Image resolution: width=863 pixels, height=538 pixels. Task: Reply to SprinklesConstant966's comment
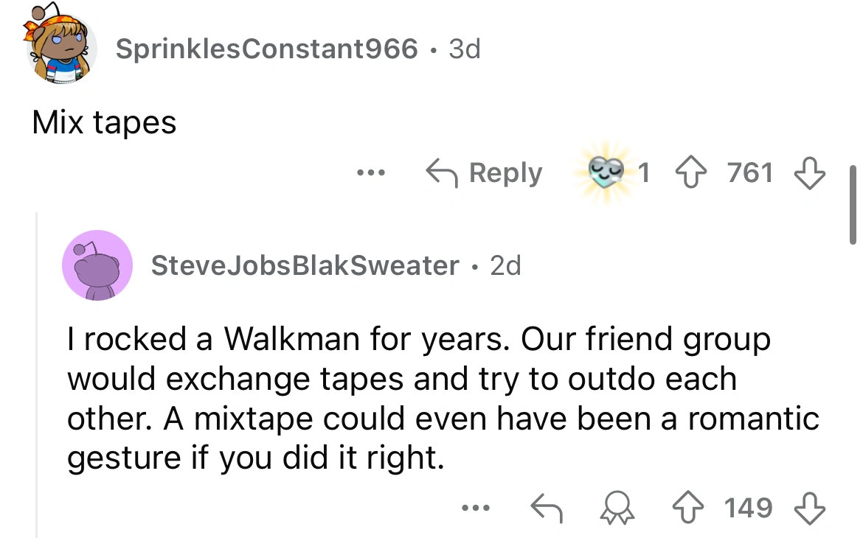coord(485,174)
